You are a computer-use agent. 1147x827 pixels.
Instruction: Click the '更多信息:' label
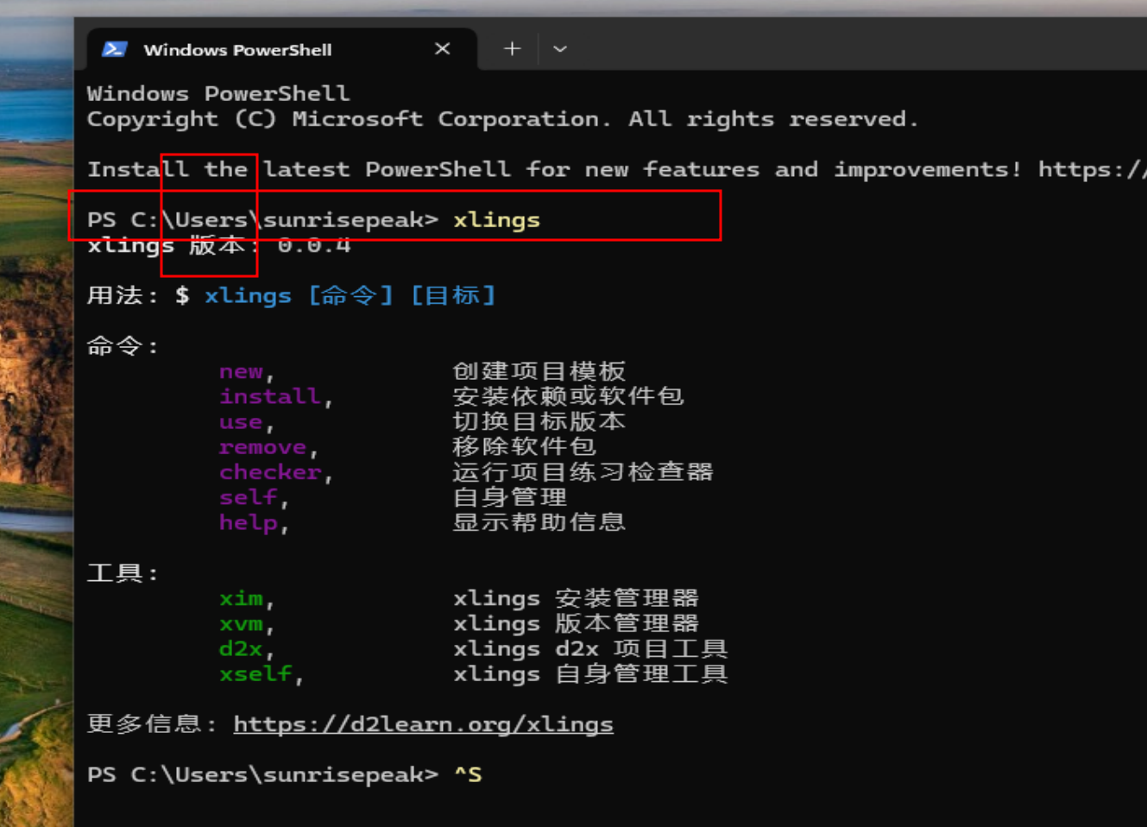coord(152,723)
